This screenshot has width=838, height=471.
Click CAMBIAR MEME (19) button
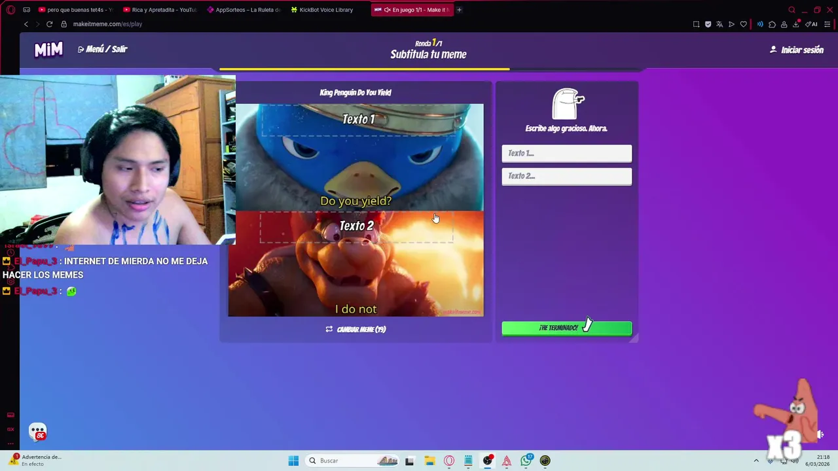click(355, 329)
